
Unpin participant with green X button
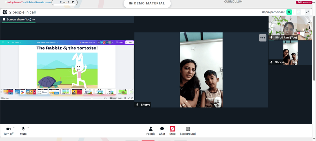[x=289, y=12]
